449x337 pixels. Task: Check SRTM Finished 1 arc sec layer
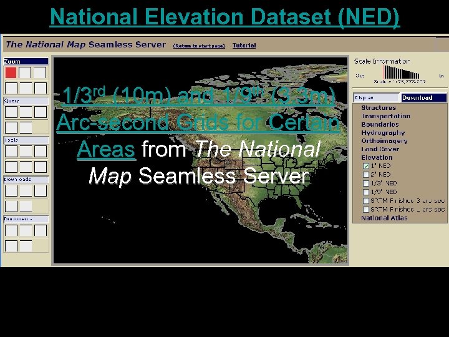[x=365, y=210]
